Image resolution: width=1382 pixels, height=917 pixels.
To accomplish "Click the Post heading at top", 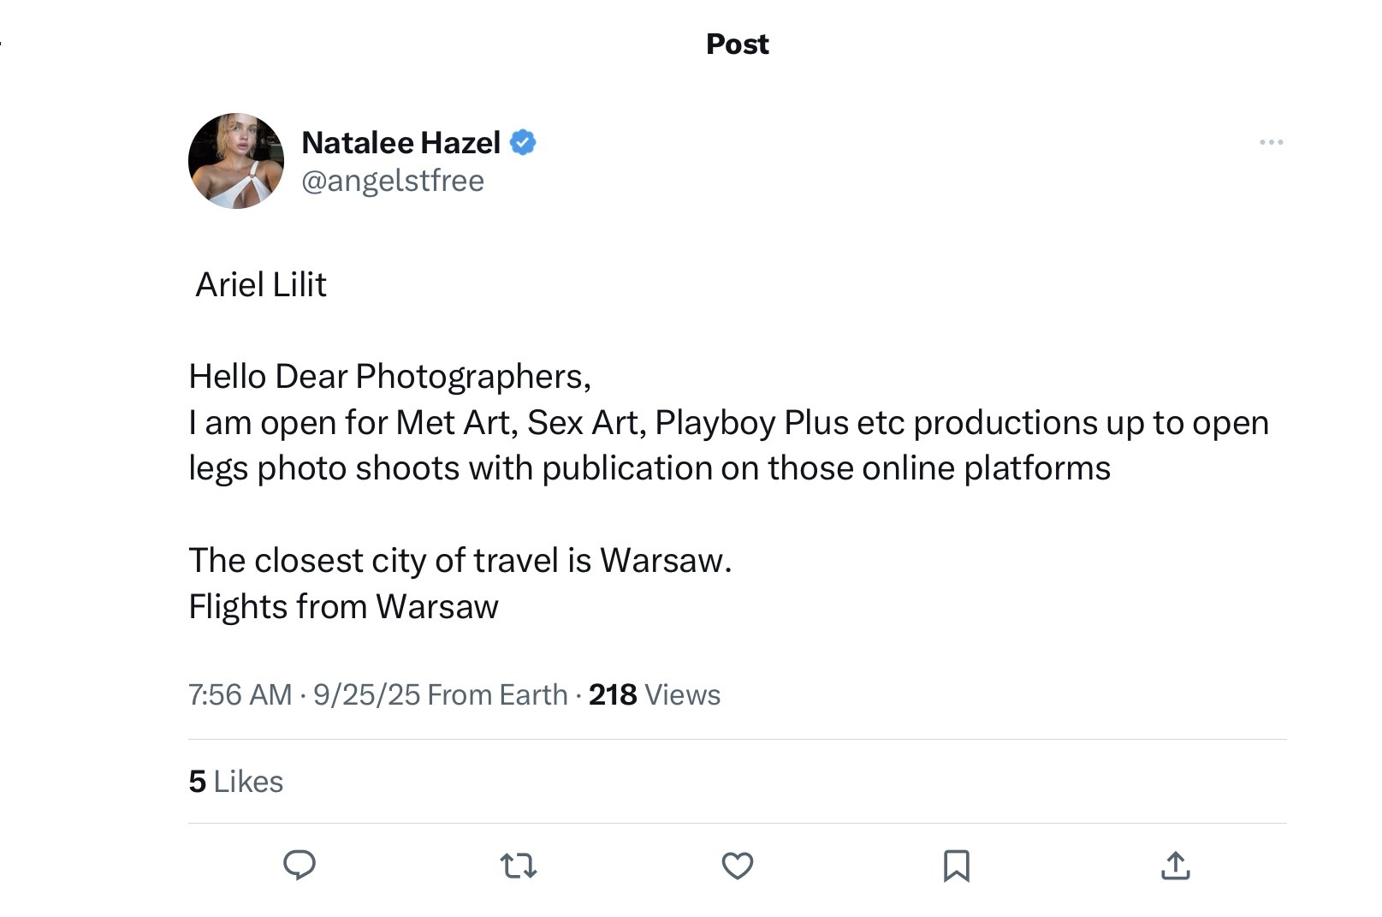I will (x=737, y=44).
